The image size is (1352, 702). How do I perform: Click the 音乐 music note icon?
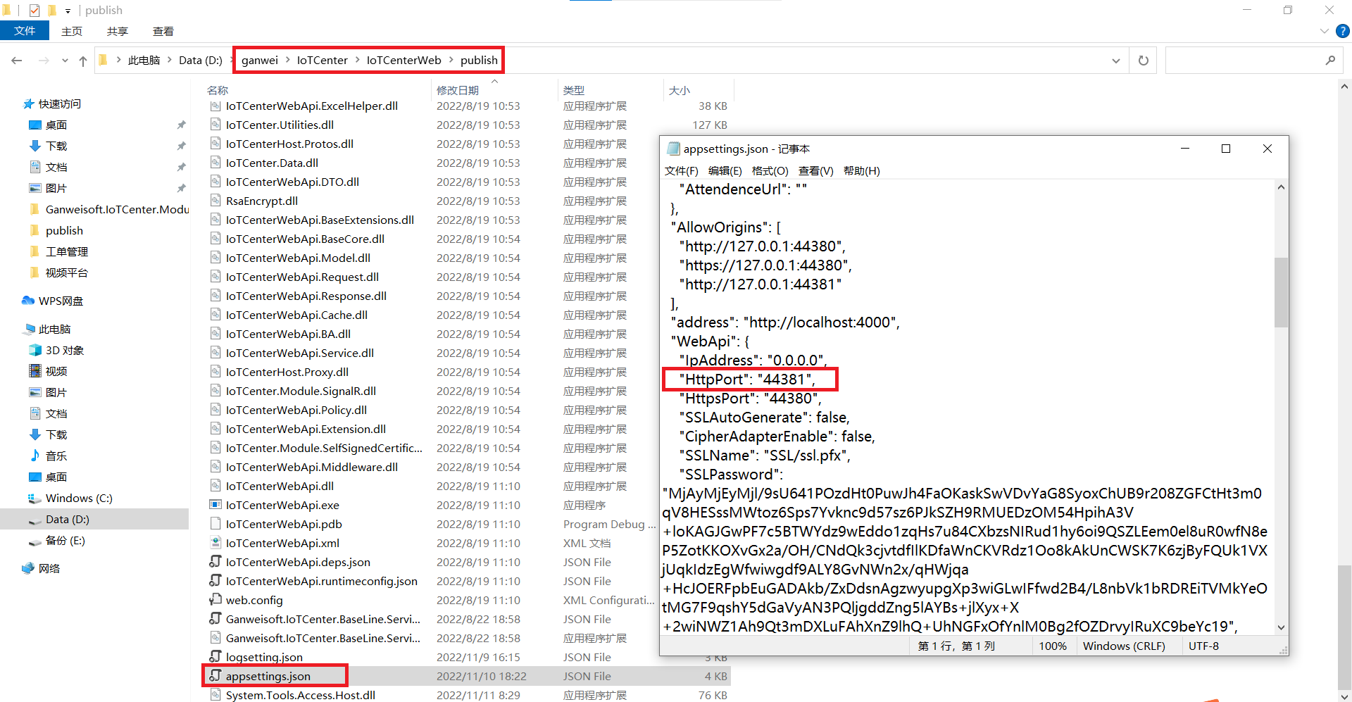pos(35,456)
